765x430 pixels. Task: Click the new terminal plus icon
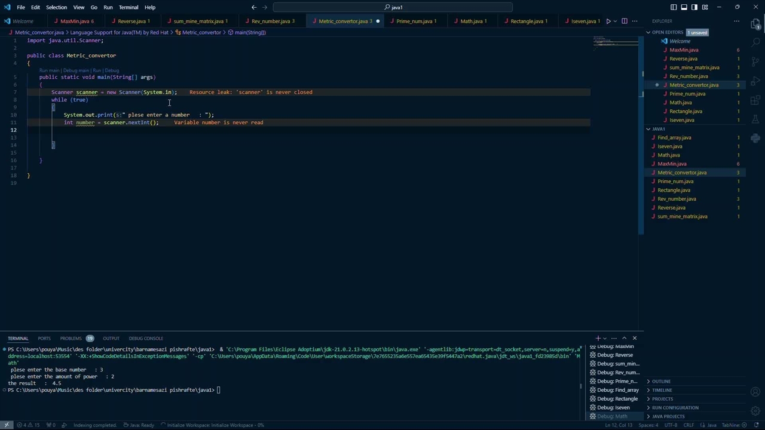point(598,338)
